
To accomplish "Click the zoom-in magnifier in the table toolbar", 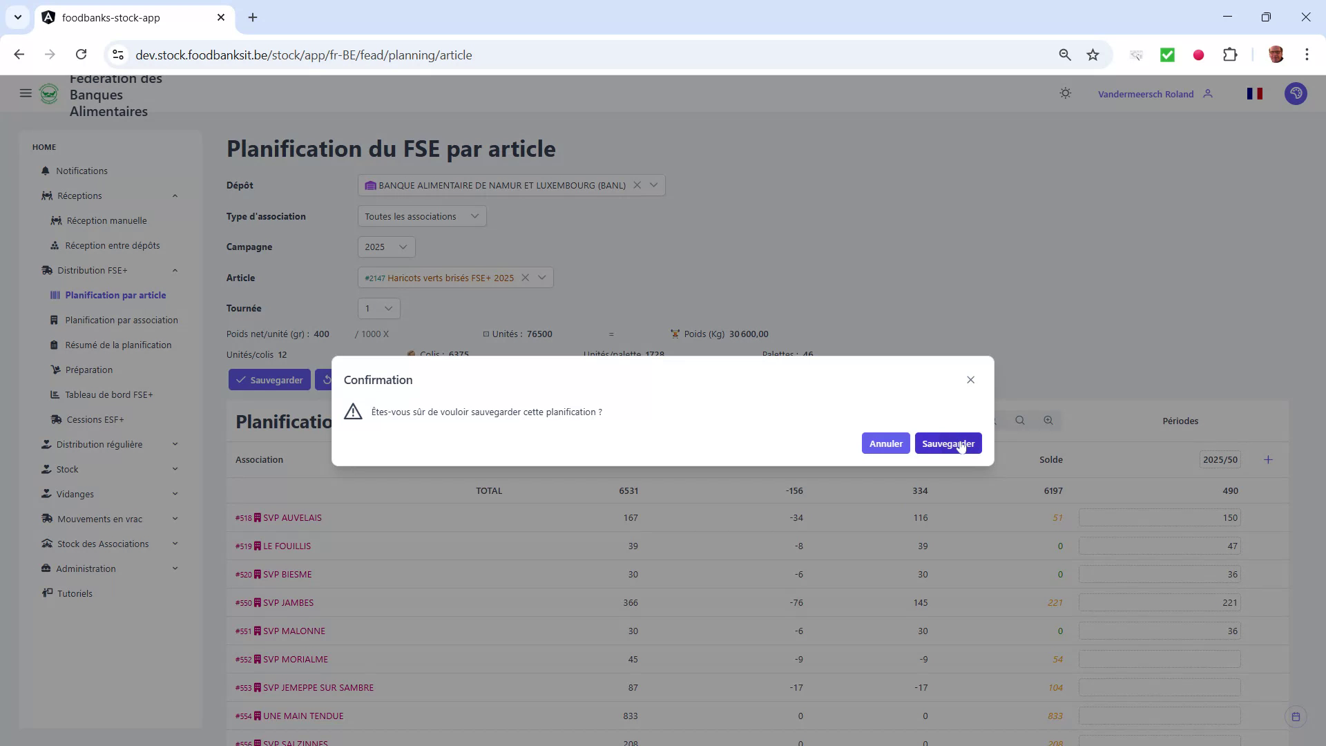I will point(1048,421).
